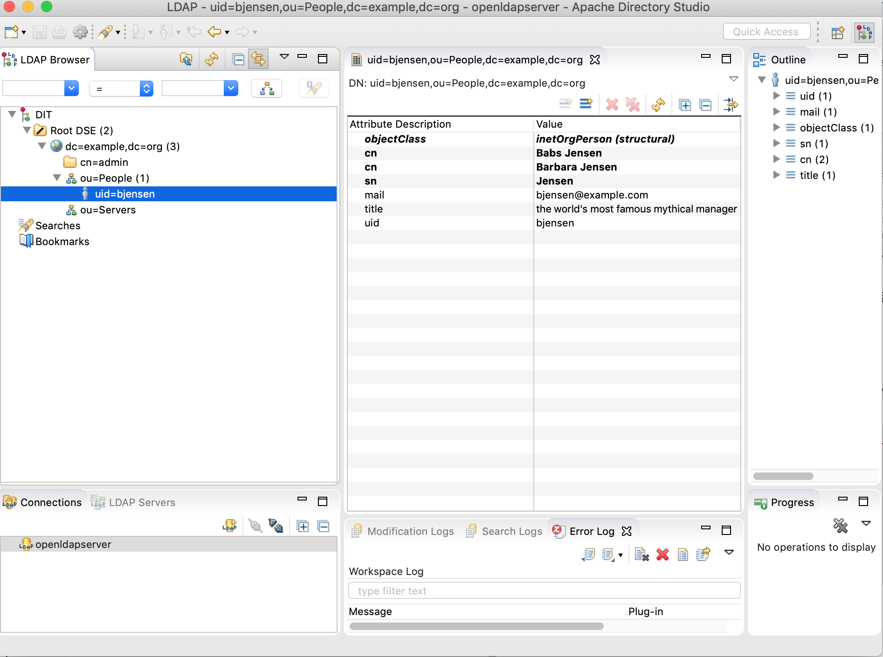This screenshot has width=883, height=657.
Task: Click the DIT structure button beside quick search
Action: (x=267, y=88)
